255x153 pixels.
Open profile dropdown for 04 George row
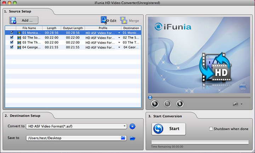pos(119,47)
